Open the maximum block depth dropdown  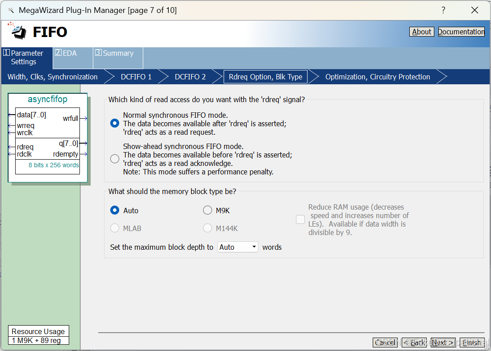click(x=237, y=247)
